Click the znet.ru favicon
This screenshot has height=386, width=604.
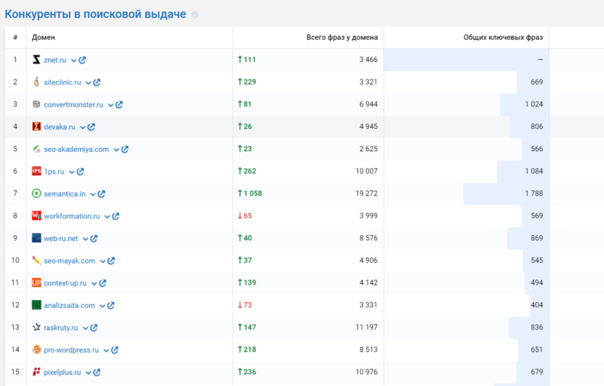[36, 60]
